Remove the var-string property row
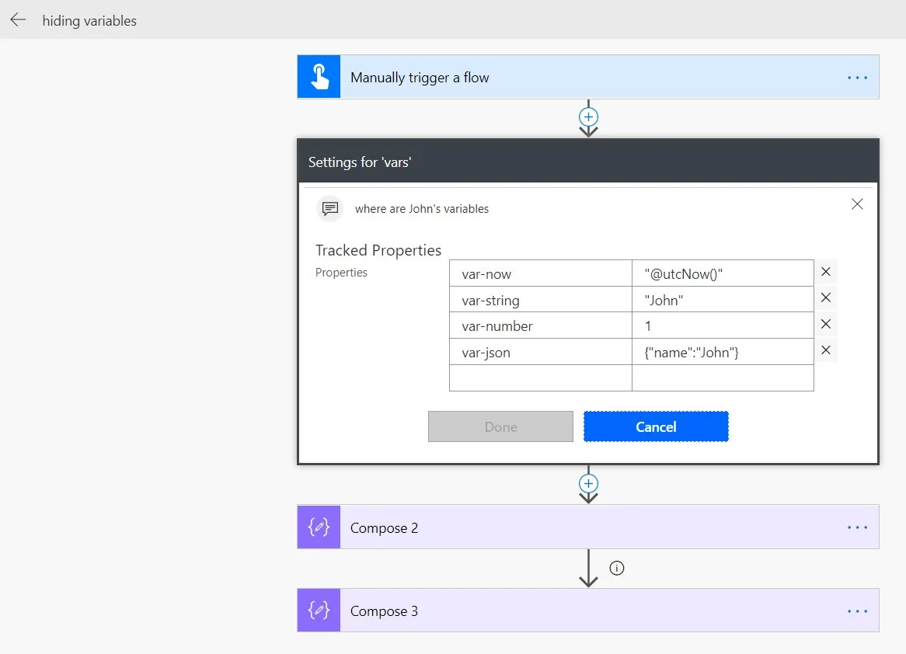This screenshot has width=906, height=654. [826, 297]
